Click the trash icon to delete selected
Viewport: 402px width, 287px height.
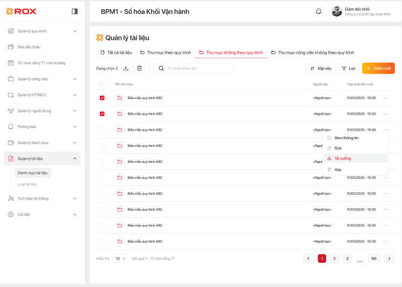(x=140, y=68)
